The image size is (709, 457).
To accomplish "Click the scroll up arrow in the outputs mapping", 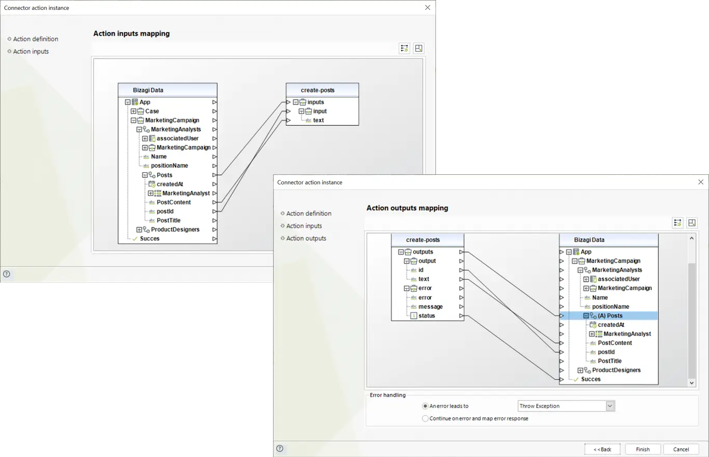I will [691, 238].
